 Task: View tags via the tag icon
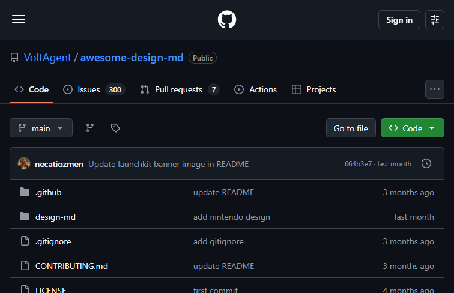[115, 128]
